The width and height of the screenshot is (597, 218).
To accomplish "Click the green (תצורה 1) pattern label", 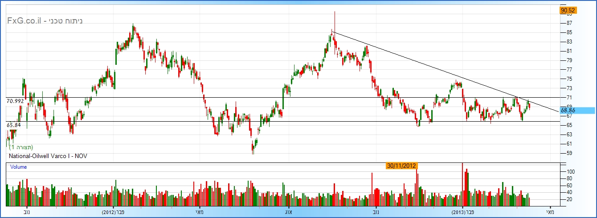I will coord(21,147).
